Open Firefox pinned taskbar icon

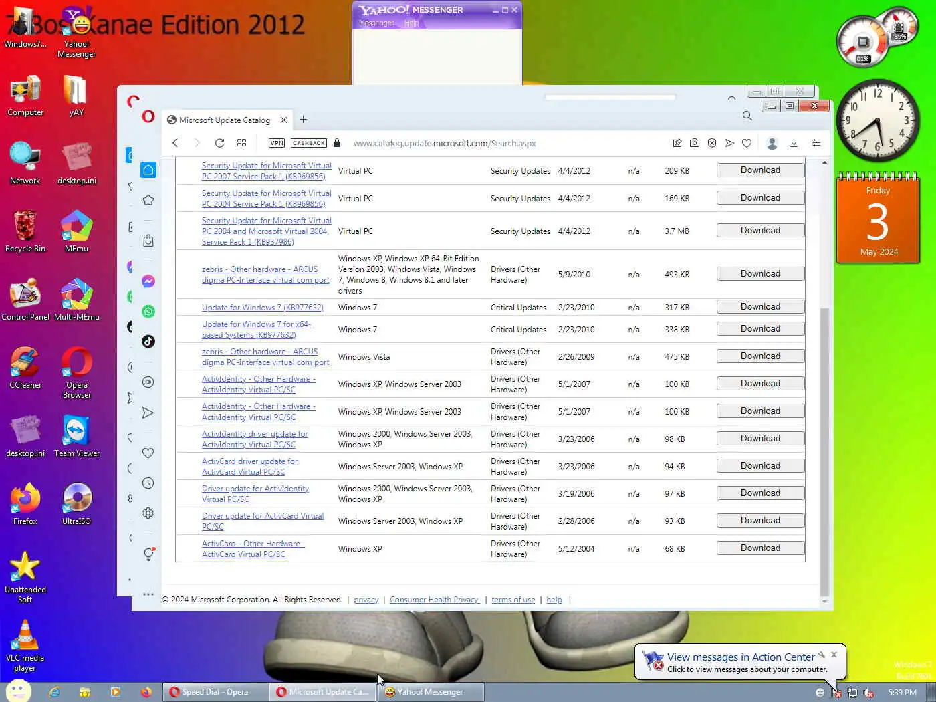pos(146,692)
